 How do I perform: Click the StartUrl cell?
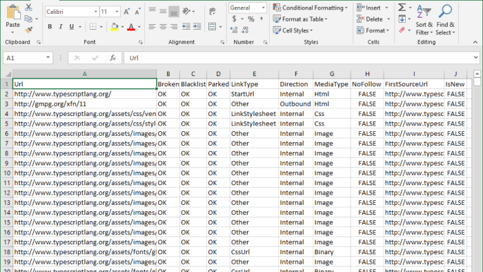pos(254,94)
